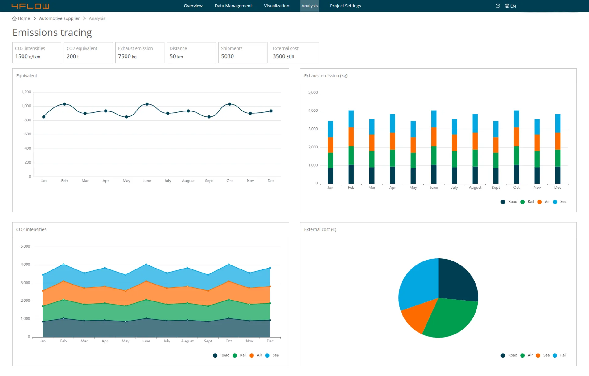Open the Data Management menu

tap(233, 6)
